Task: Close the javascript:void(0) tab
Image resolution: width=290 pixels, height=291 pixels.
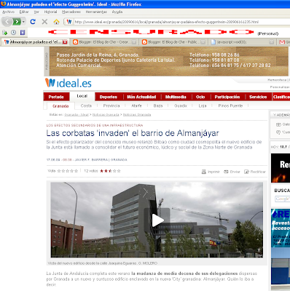Action: click(x=272, y=42)
